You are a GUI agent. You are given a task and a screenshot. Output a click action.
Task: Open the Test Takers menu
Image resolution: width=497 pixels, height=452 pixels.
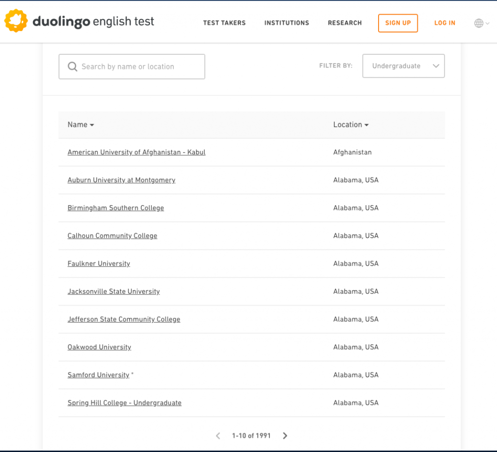pyautogui.click(x=224, y=23)
